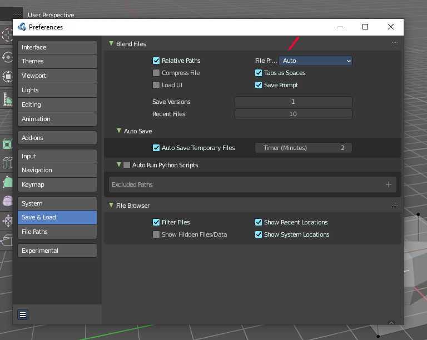Close the Preferences window

coord(390,27)
